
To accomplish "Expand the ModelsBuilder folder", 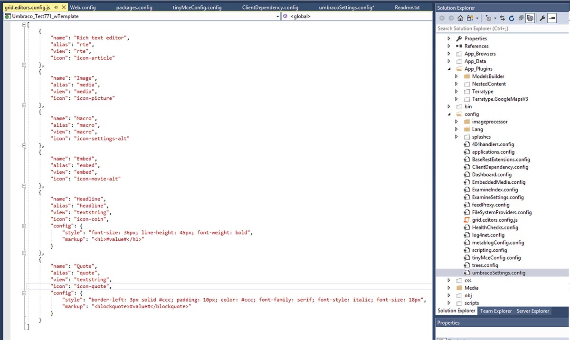I will 456,76.
